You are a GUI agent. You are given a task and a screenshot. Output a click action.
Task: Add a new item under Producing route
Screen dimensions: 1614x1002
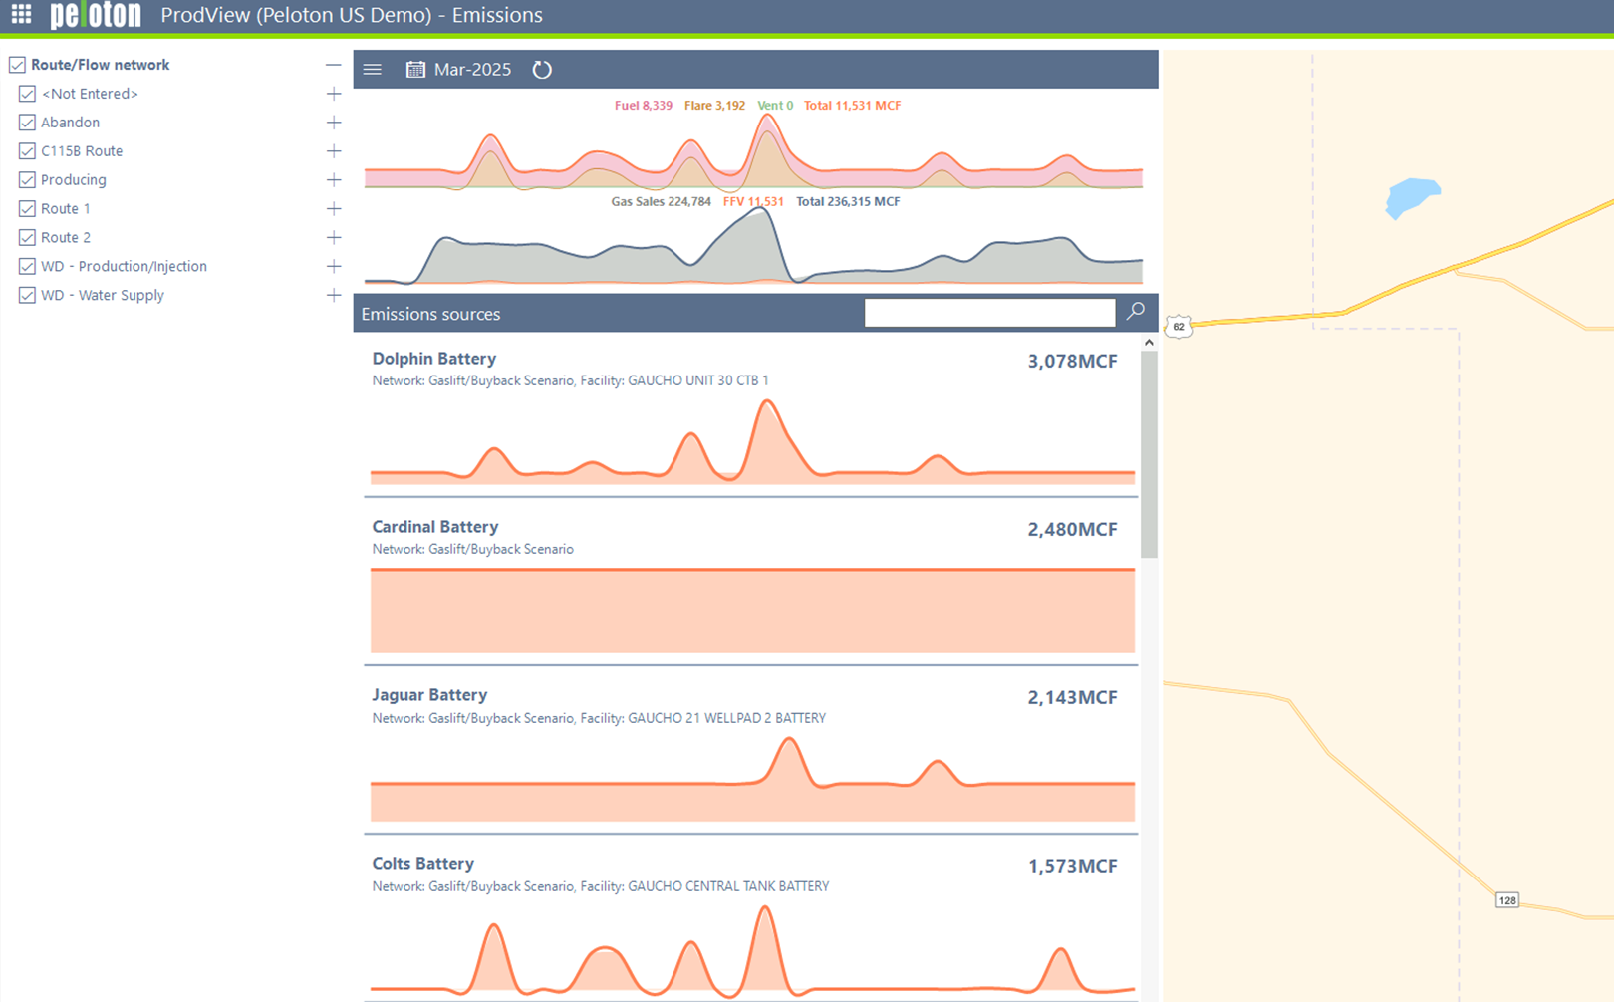[334, 179]
